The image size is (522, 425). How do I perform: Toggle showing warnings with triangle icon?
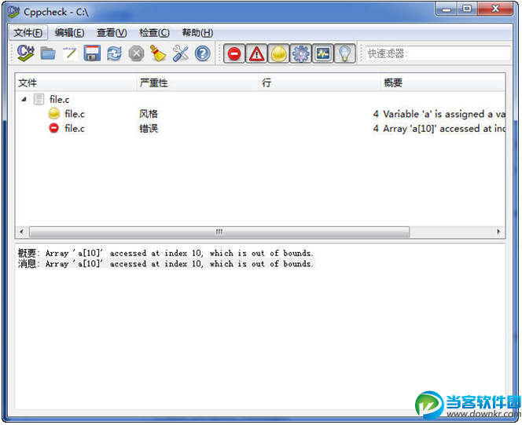(256, 53)
